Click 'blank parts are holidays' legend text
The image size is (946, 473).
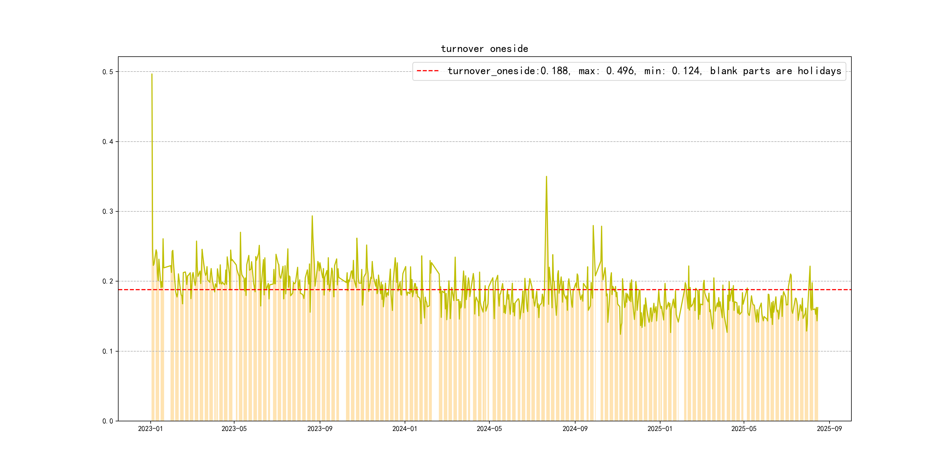(775, 71)
